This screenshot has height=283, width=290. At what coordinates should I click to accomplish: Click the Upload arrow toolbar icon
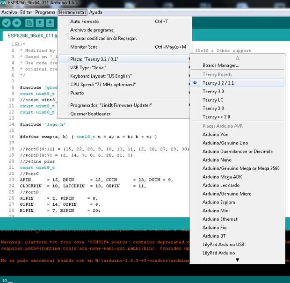(x=17, y=23)
